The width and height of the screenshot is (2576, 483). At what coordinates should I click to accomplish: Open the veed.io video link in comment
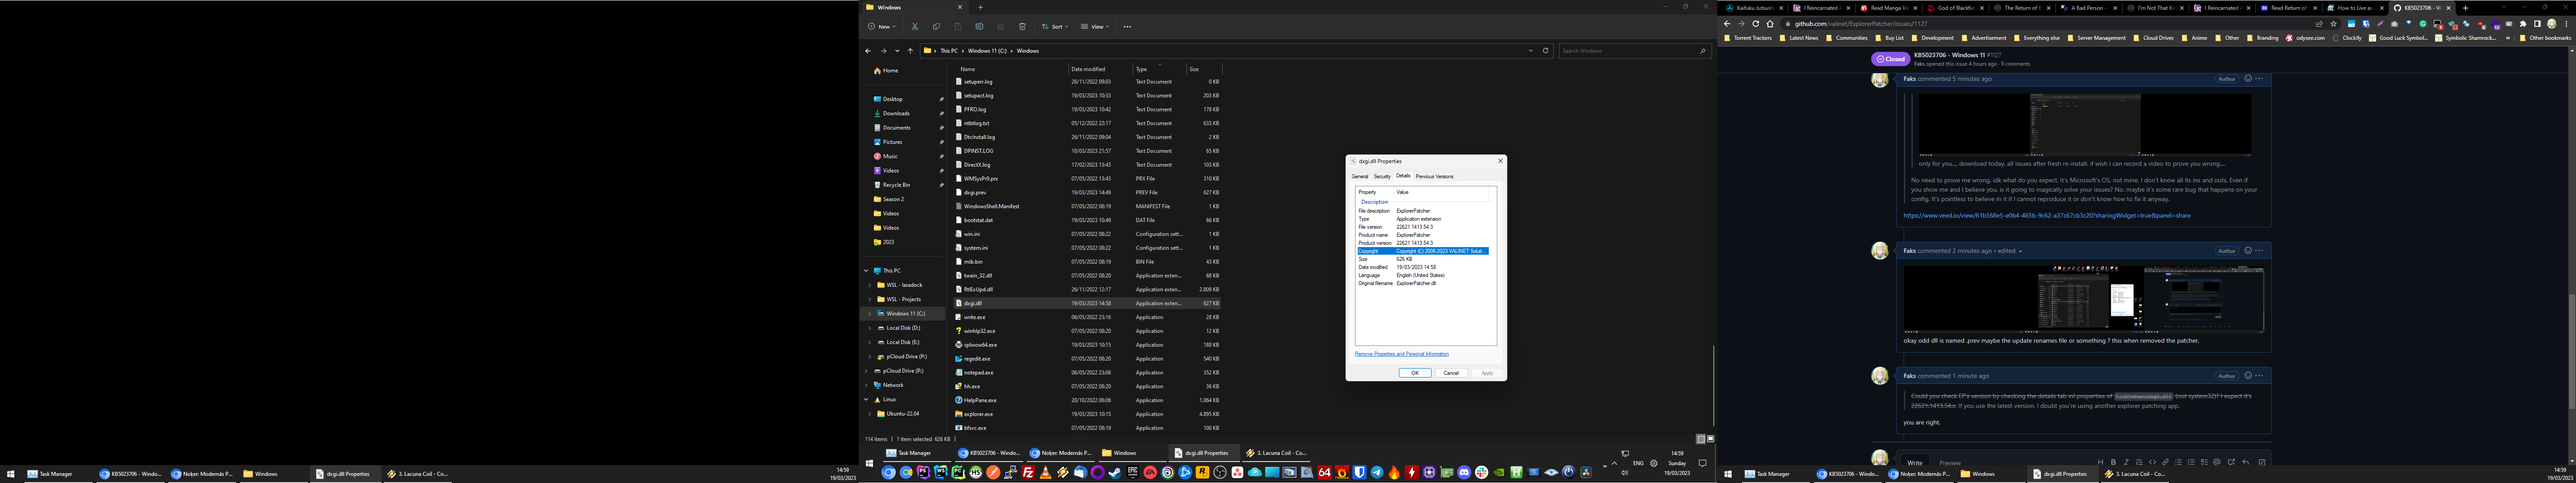point(2046,215)
